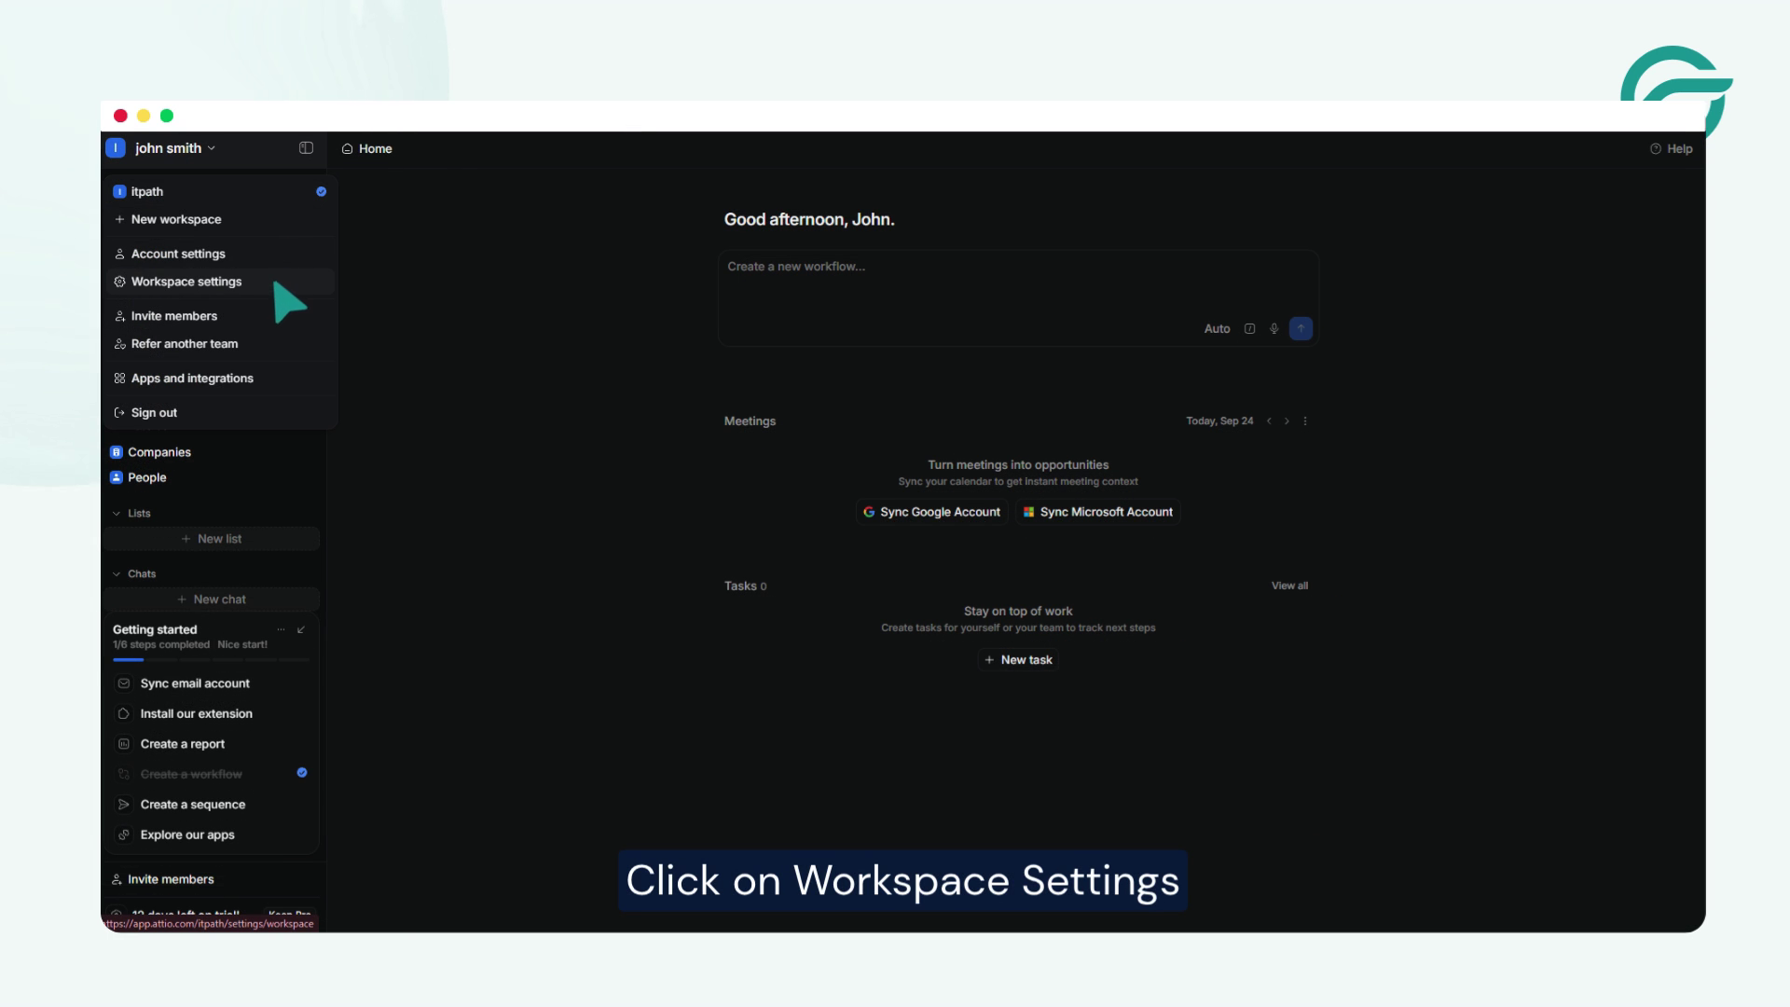
Task: Open the Help menu
Action: pos(1671,149)
